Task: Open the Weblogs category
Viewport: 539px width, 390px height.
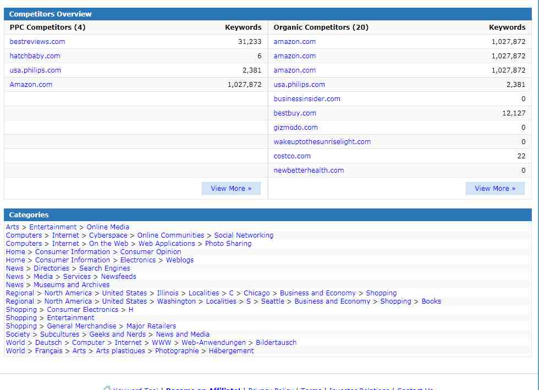Action: (180, 260)
